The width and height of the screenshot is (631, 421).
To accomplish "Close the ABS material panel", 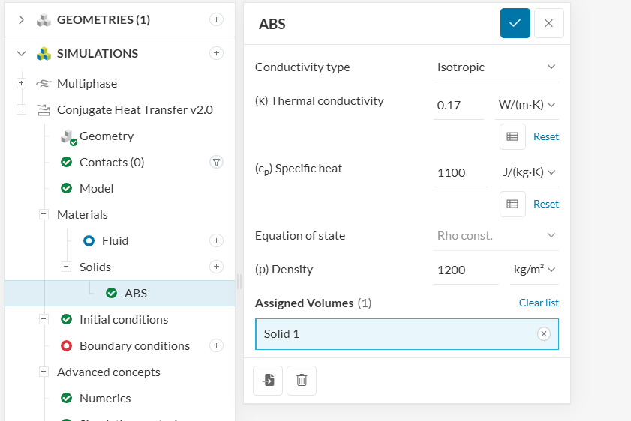I will click(x=548, y=23).
